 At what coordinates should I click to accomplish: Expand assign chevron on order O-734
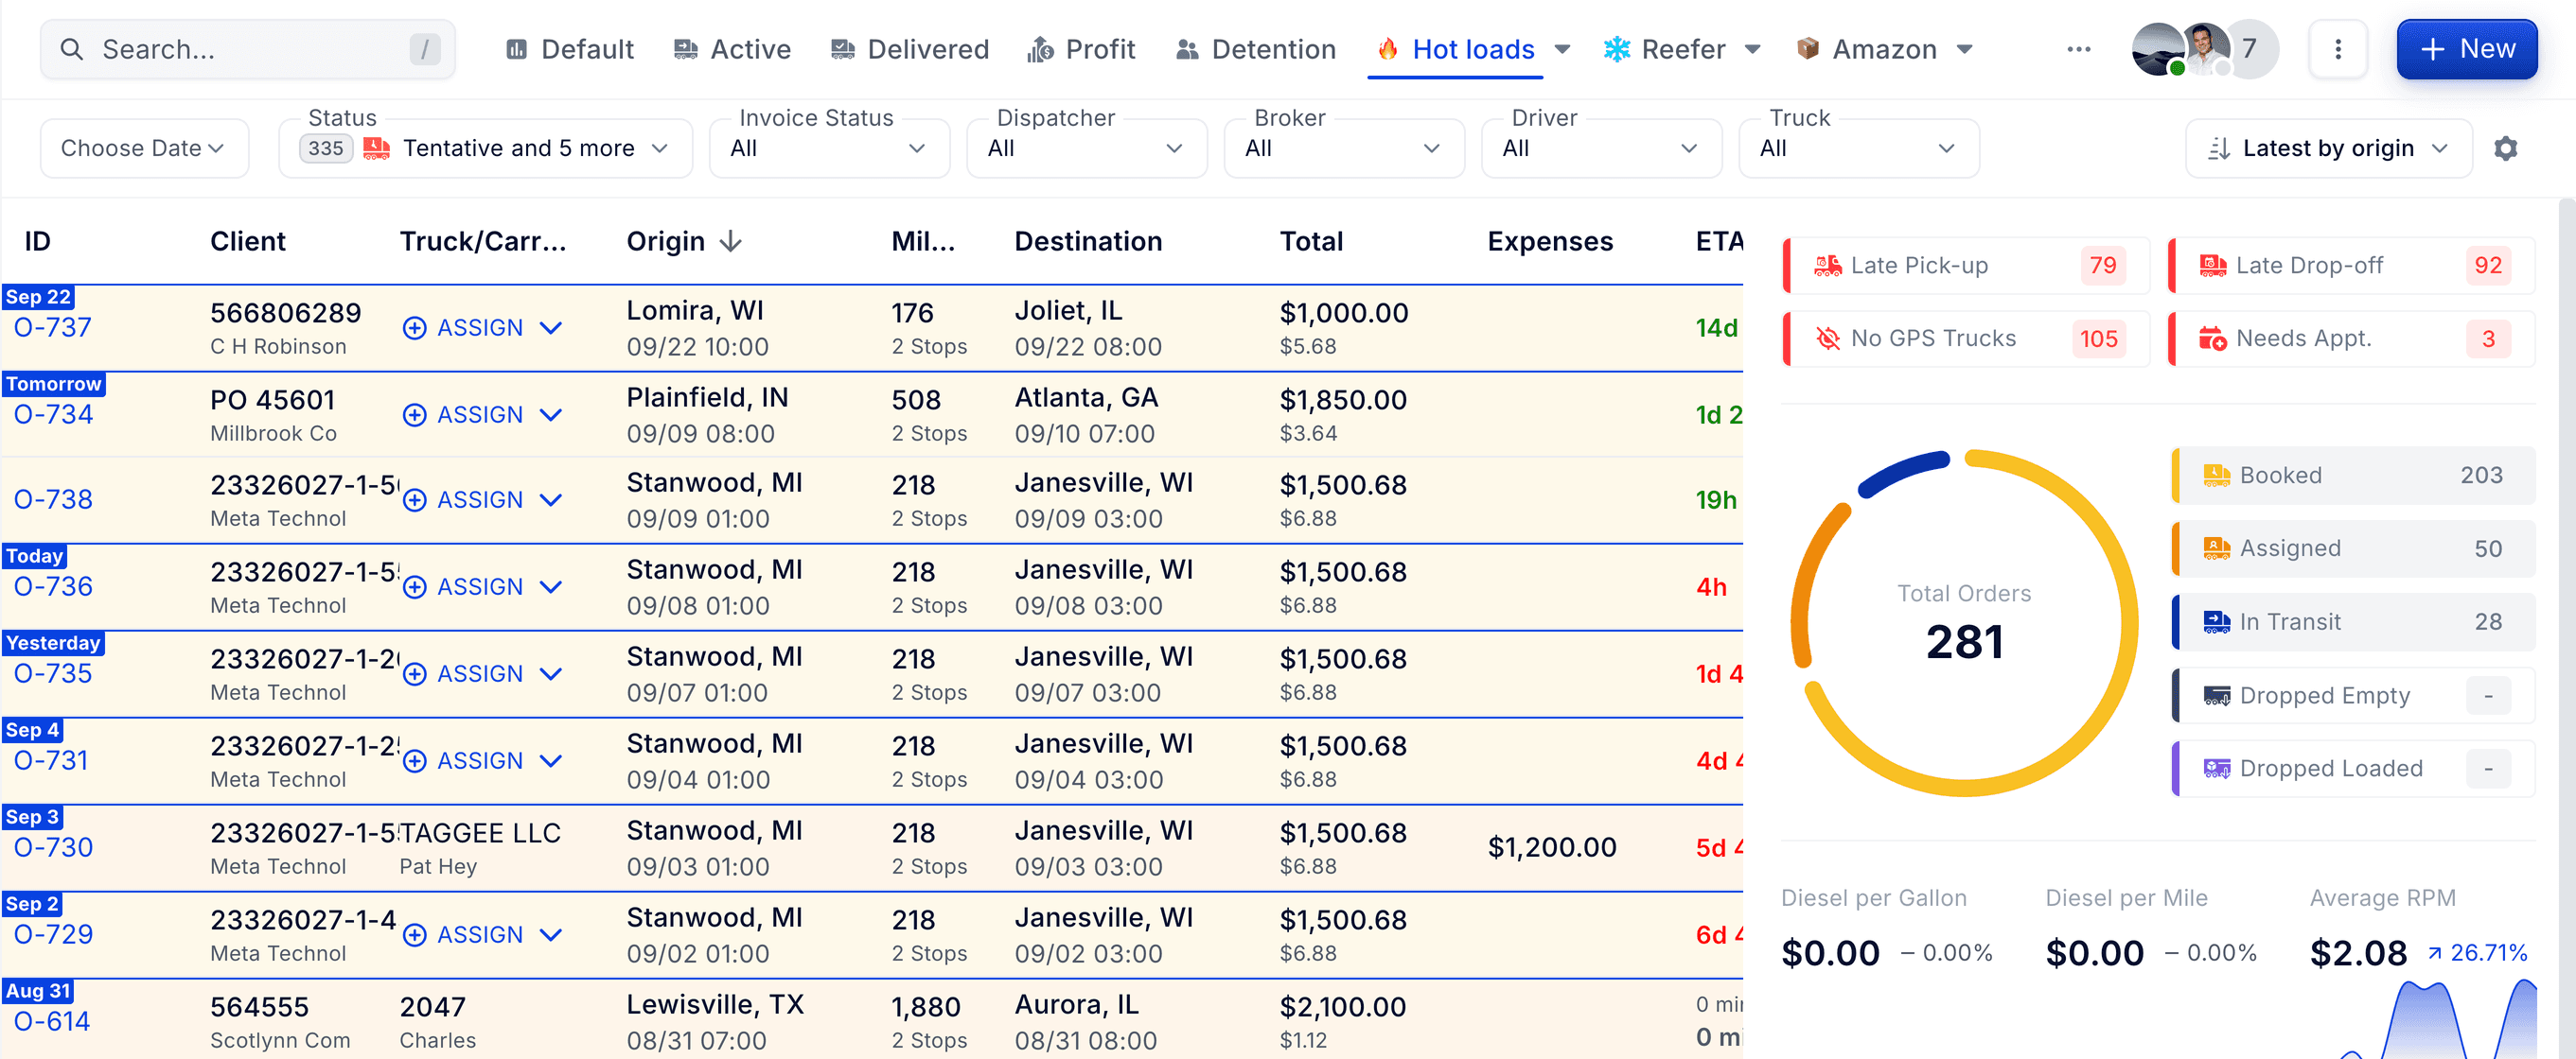coord(550,414)
